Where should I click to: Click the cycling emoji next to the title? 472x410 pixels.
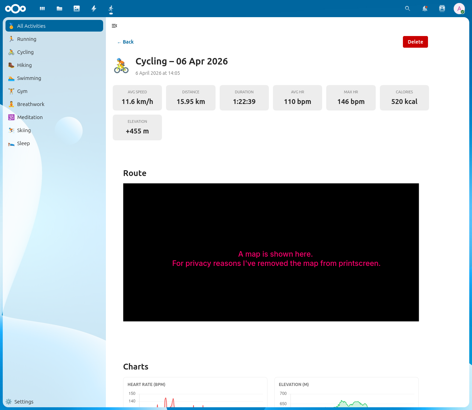click(x=121, y=65)
